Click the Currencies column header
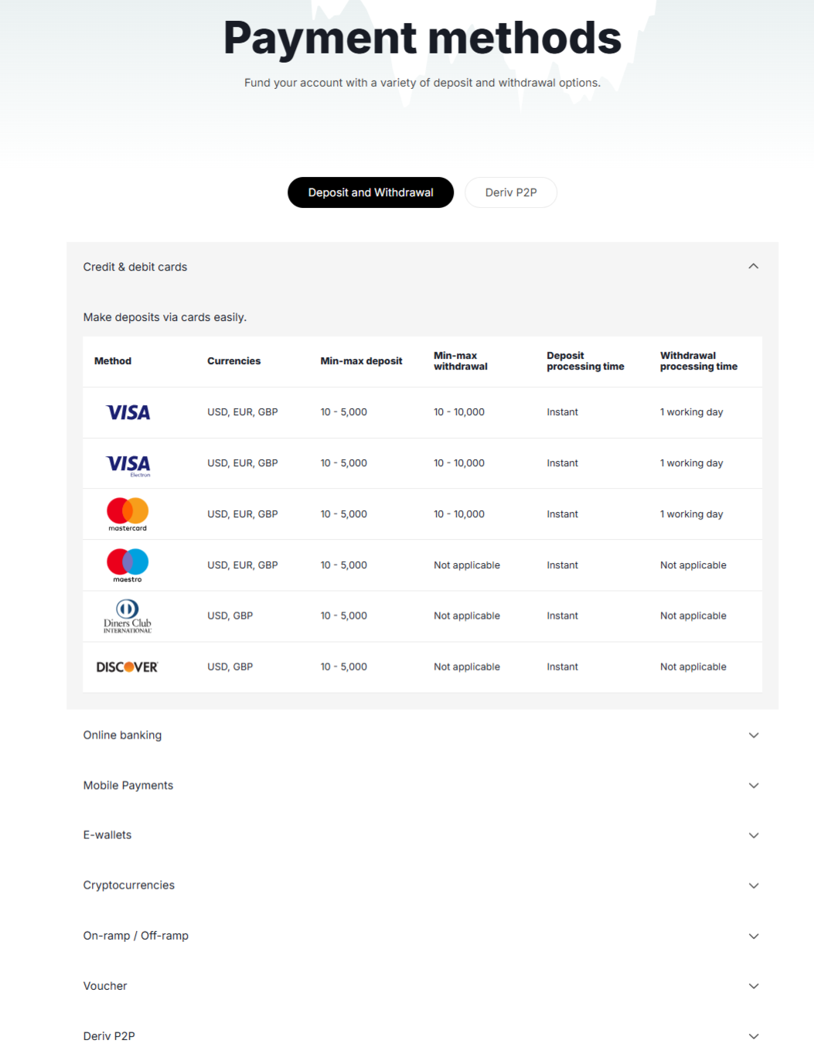This screenshot has width=814, height=1061. tap(233, 361)
